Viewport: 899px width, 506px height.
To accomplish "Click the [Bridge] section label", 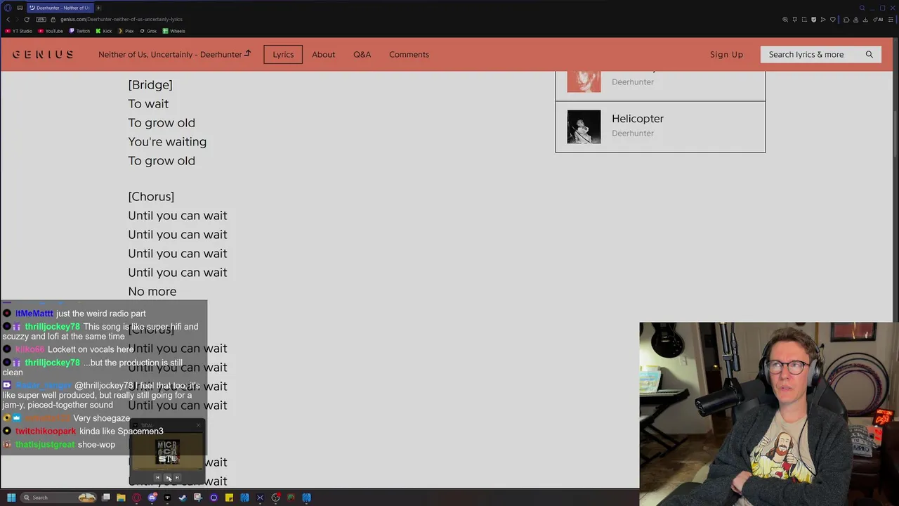I will (150, 84).
